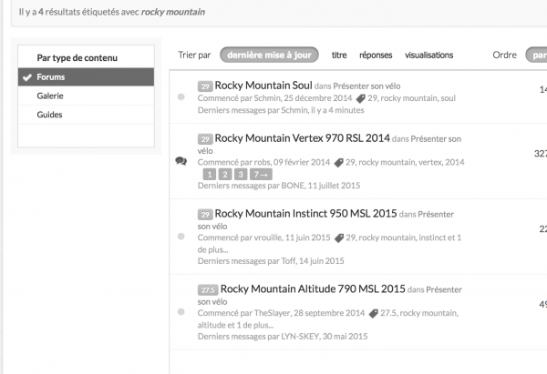Viewport: 547px width, 374px height.
Task: Open Présenter son vélo forum from Soul row
Action: 366,86
